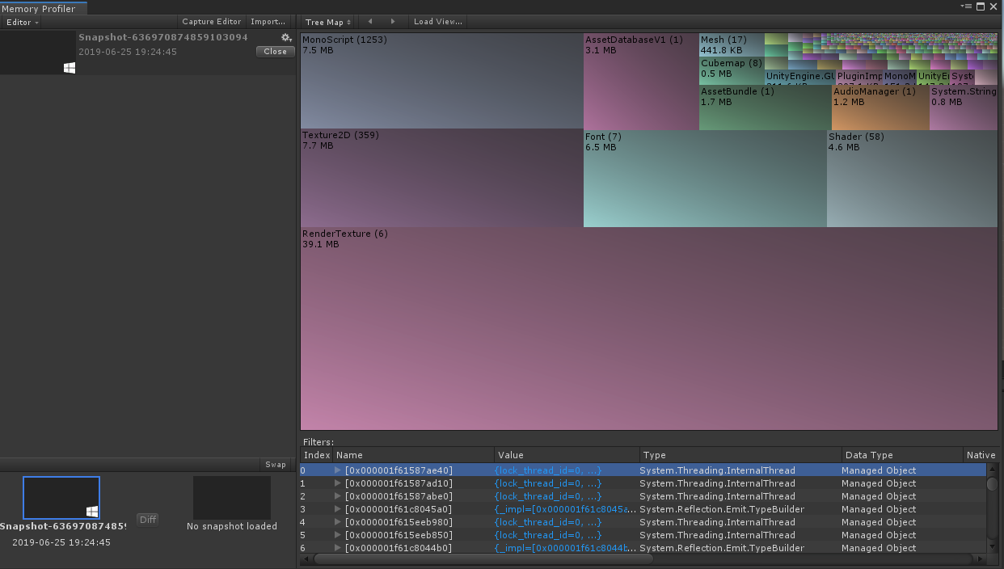This screenshot has width=1004, height=569.
Task: Click the Diff button
Action: point(147,520)
